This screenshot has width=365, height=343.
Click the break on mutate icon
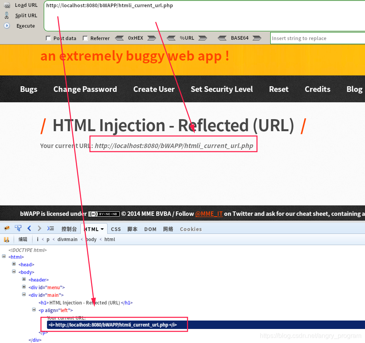(6, 239)
